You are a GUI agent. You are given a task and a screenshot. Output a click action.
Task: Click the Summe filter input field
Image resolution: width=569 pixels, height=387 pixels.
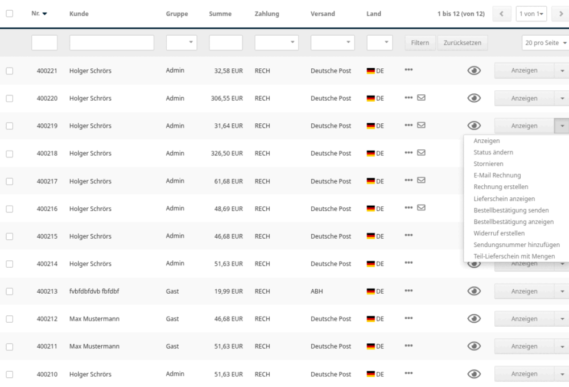[x=226, y=43]
